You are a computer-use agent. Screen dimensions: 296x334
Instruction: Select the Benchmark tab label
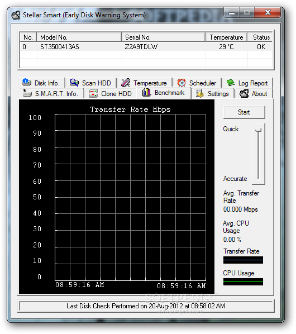[170, 93]
